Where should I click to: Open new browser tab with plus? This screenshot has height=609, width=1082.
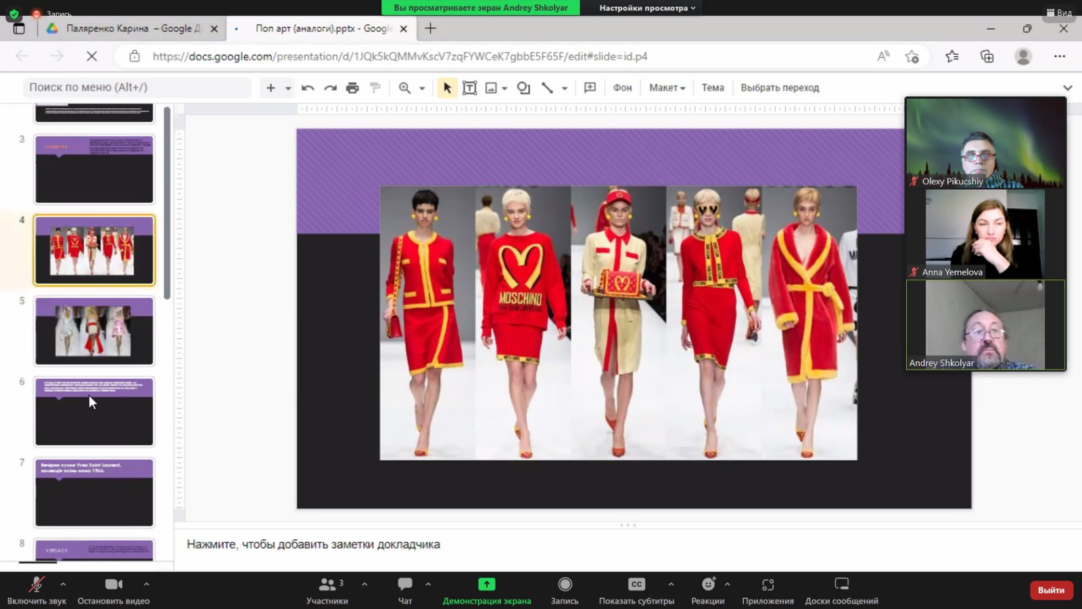(430, 28)
